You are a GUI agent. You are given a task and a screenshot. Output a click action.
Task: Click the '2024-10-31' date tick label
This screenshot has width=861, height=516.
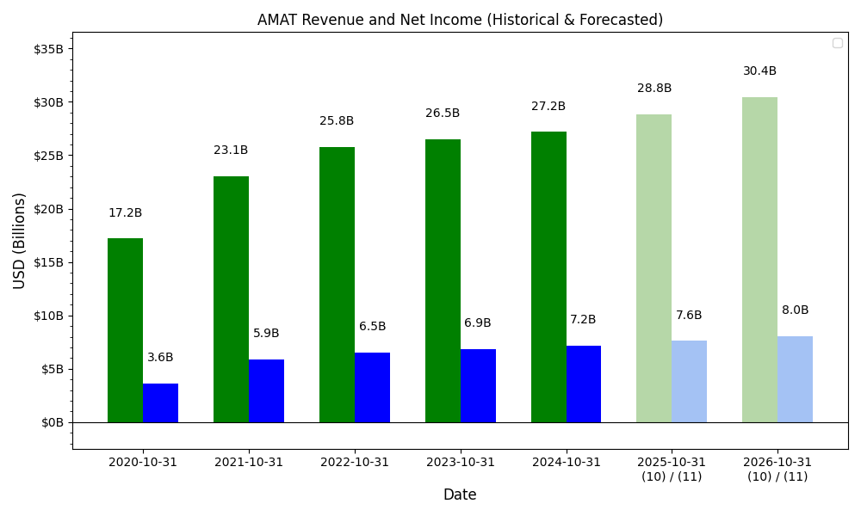[567, 463]
